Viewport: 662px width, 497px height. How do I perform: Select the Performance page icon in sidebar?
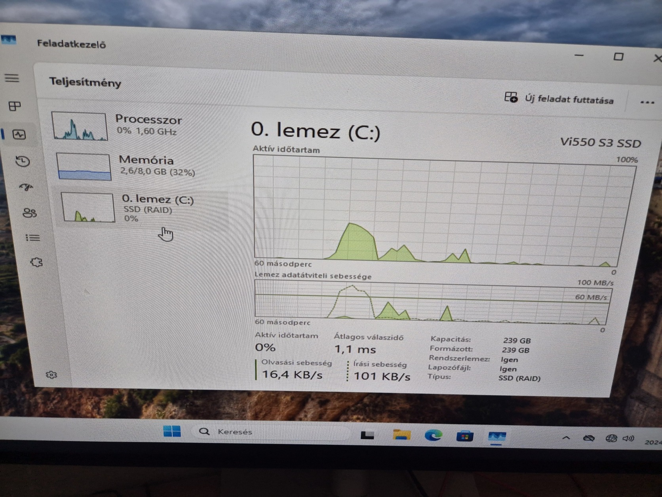19,134
